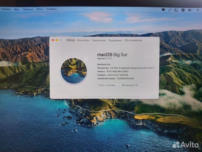Screen dimensions: 202x152
Task: Open the Окно menu
Action: pos(40,9)
